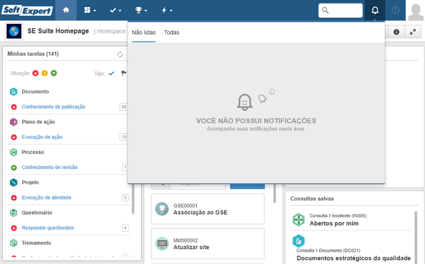Open Conhecimento de publicação tasks
This screenshot has width=425, height=264.
pyautogui.click(x=53, y=107)
